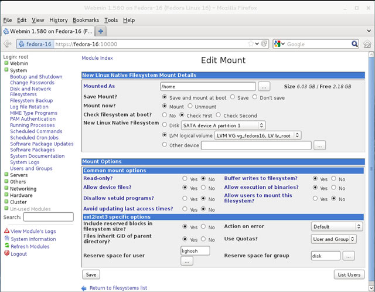Select the Other device radio button
The image size is (375, 292).
(165, 145)
